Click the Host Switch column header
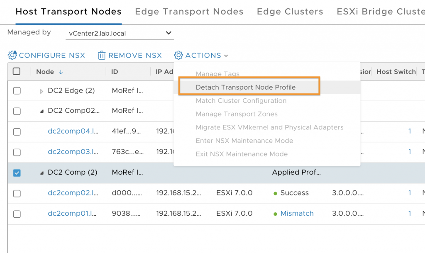Viewport: 425px width, 253px height. [x=396, y=71]
